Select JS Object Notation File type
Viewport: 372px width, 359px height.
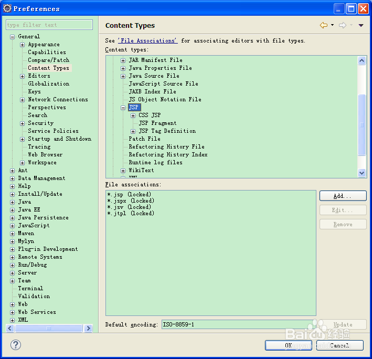(x=165, y=99)
